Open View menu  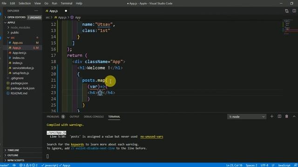(x=37, y=3)
